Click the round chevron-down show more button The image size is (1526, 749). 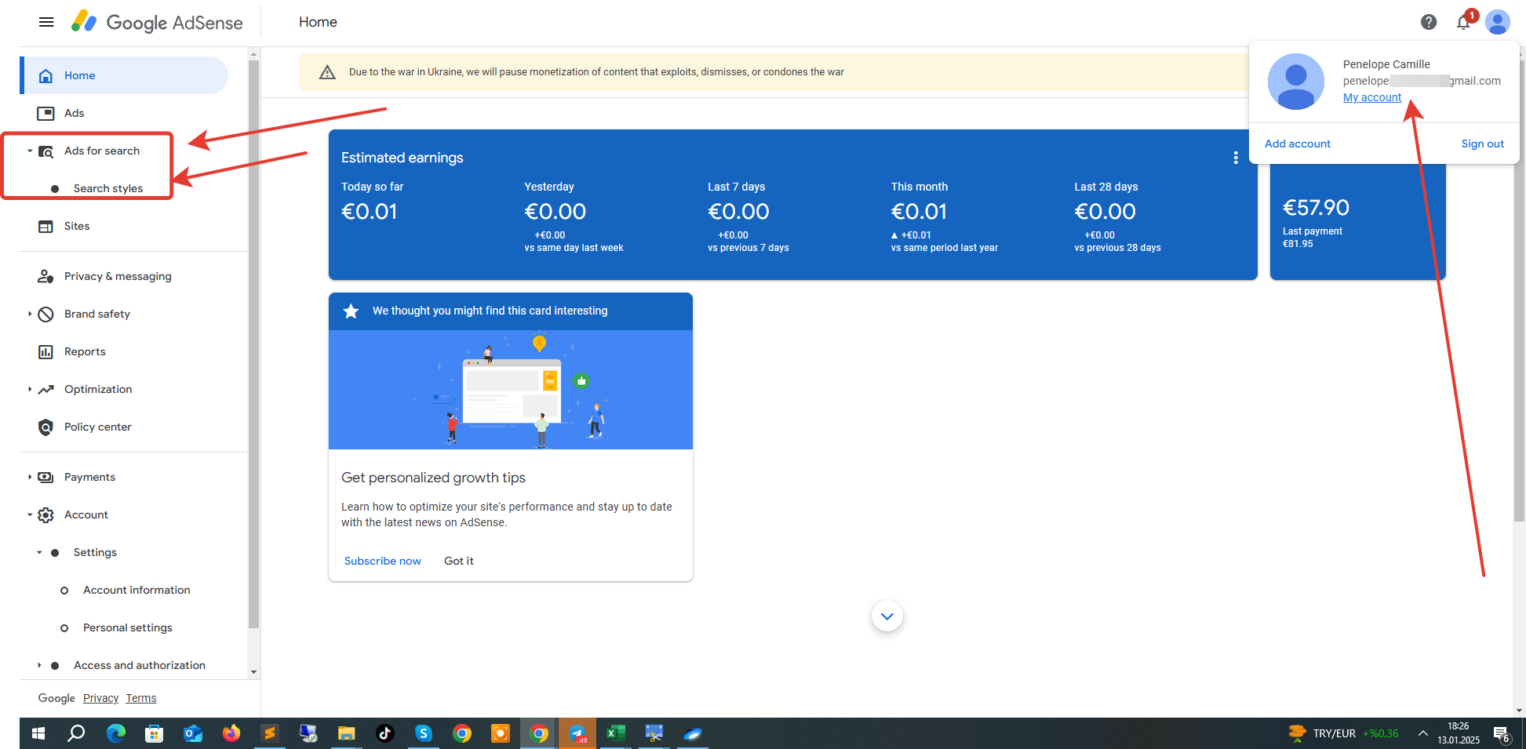click(x=887, y=616)
